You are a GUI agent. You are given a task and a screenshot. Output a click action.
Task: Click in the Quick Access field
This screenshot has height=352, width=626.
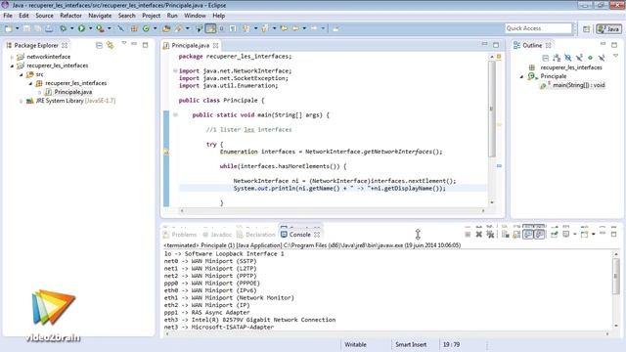(538, 28)
